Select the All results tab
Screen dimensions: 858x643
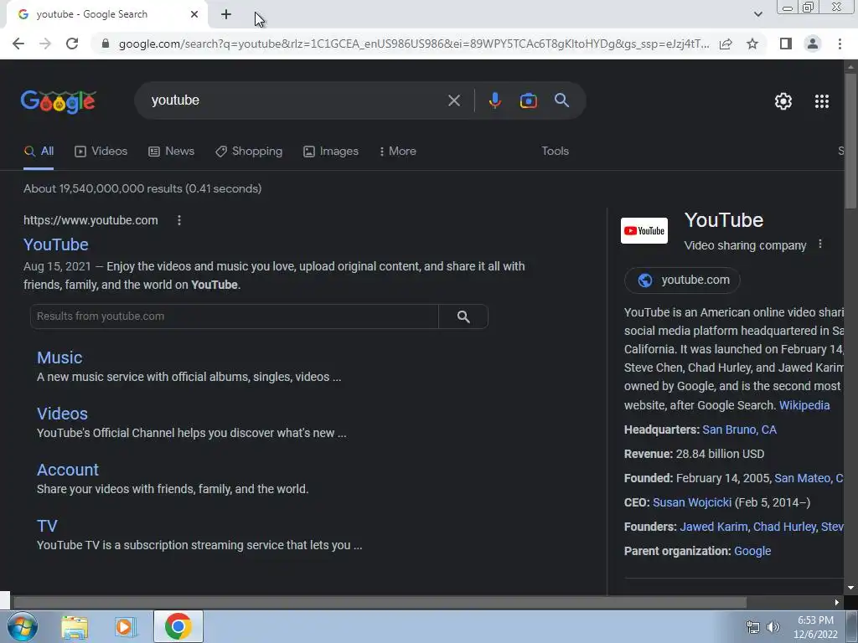click(x=39, y=152)
